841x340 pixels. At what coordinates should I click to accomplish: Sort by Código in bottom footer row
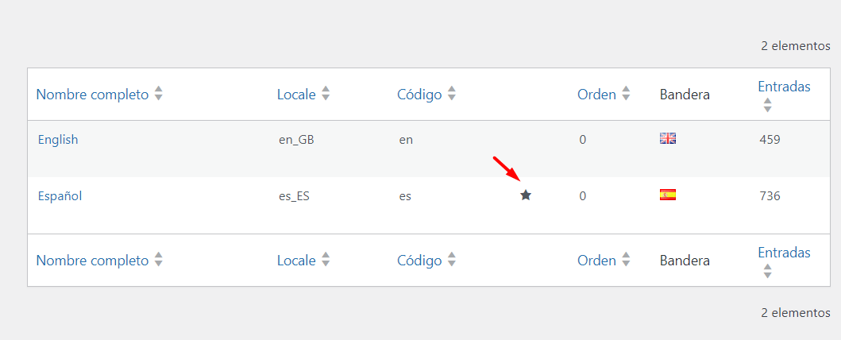tap(419, 261)
